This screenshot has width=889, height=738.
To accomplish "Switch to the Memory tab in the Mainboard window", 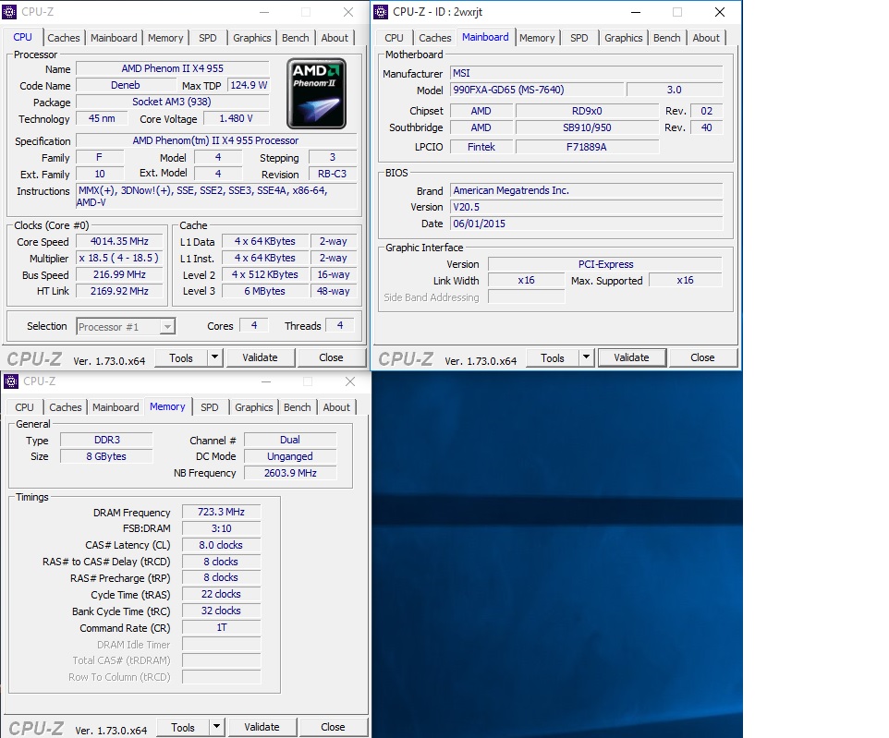I will (x=537, y=38).
